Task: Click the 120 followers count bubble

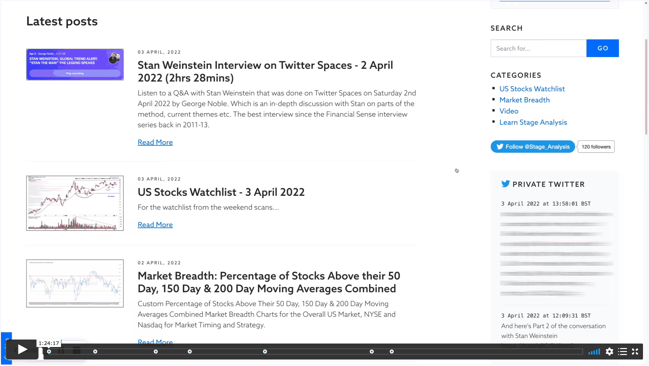Action: [x=596, y=147]
